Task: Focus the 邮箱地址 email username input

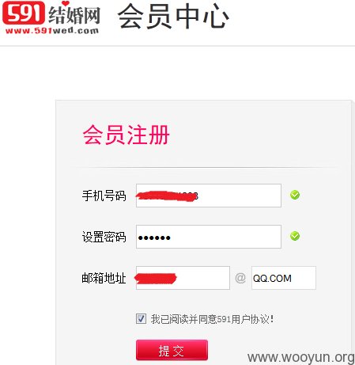Action: click(183, 278)
